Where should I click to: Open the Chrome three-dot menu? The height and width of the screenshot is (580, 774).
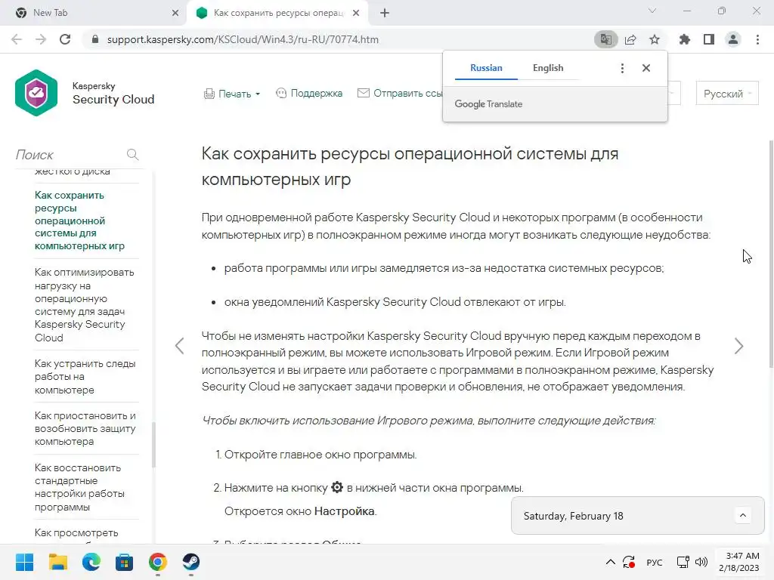pos(757,39)
